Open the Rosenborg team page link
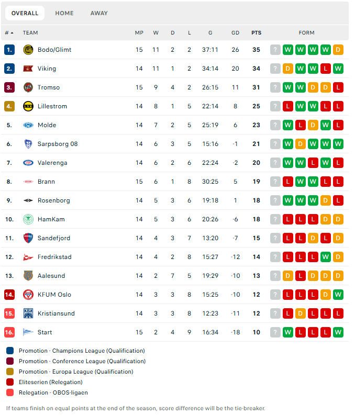355x416 pixels. (x=54, y=200)
